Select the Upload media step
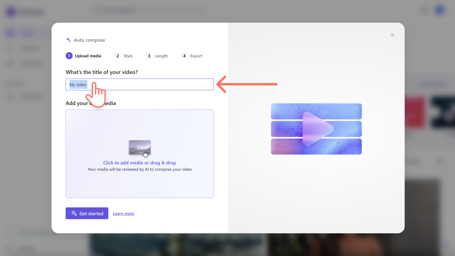 click(88, 56)
